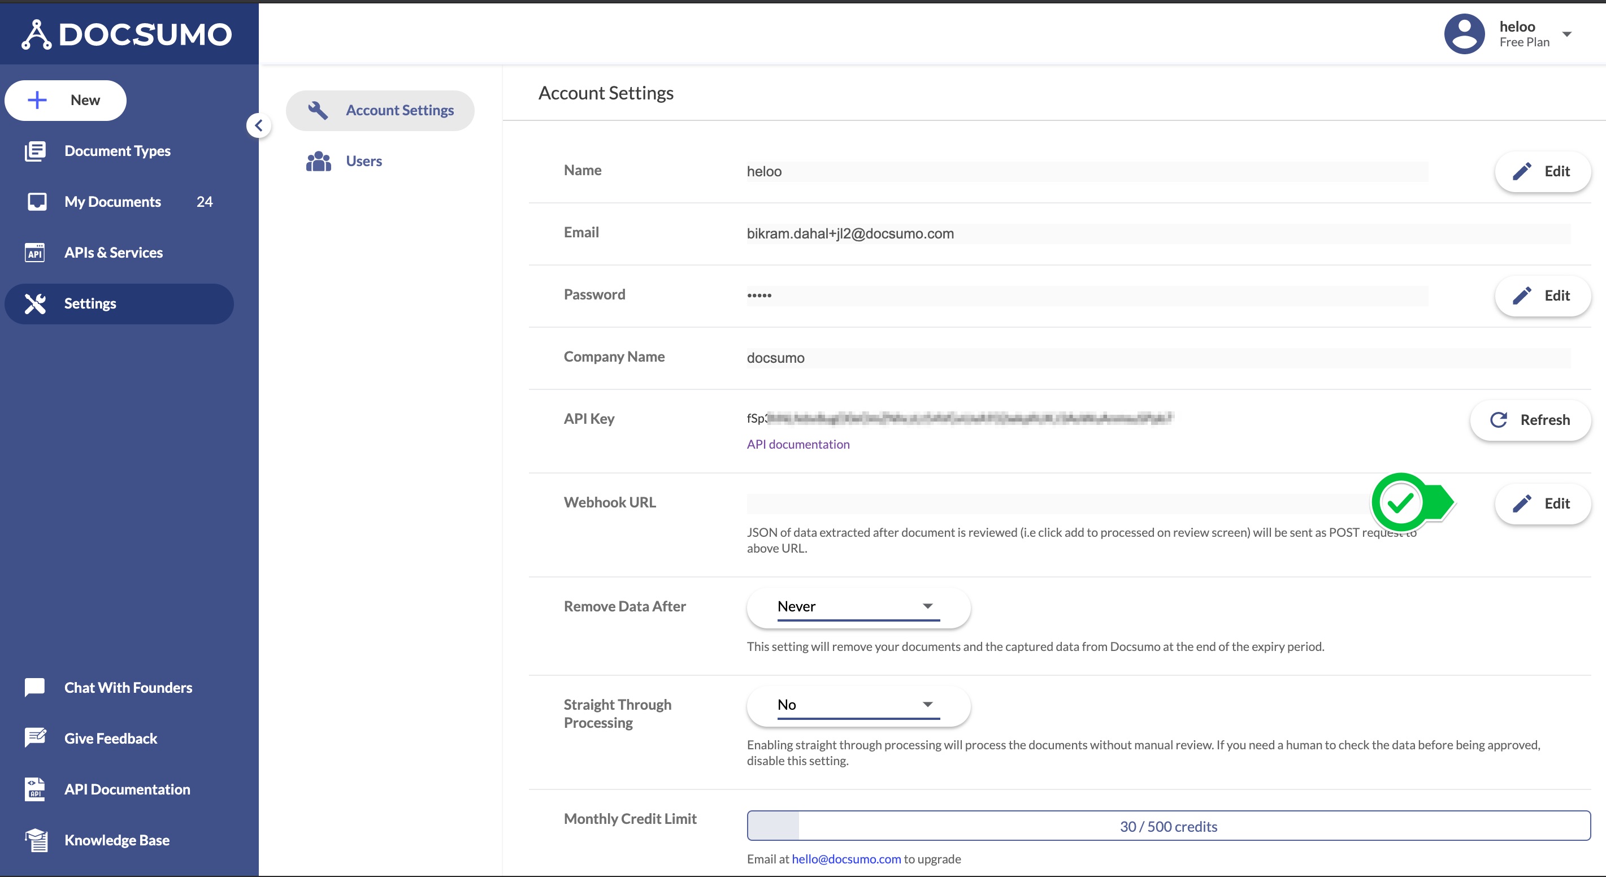Screen dimensions: 1606x877
Task: Click the Email field value
Action: 1158,234
